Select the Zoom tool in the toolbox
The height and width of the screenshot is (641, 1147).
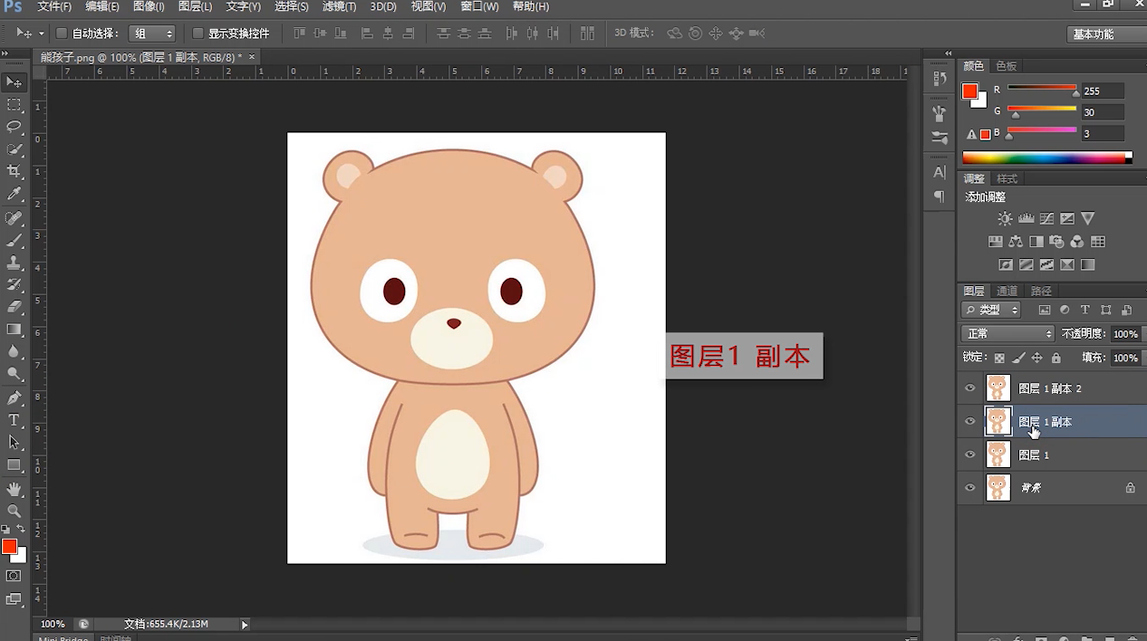click(14, 511)
